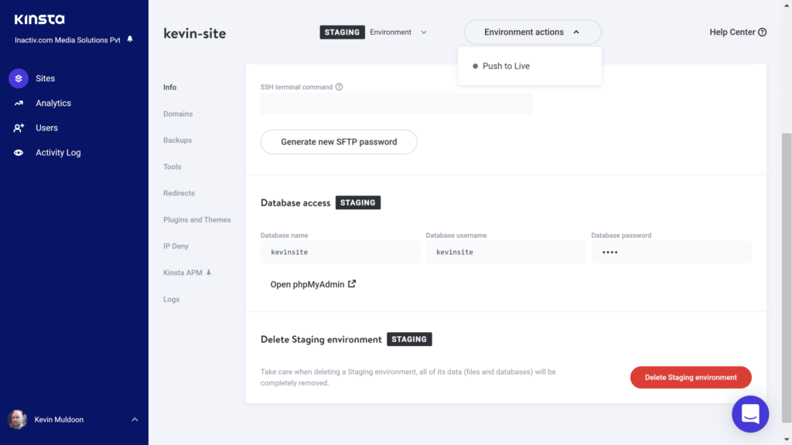Go to Sites in the sidebar
Image resolution: width=792 pixels, height=445 pixels.
[45, 78]
